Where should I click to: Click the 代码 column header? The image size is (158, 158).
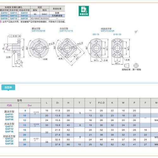point(9,106)
